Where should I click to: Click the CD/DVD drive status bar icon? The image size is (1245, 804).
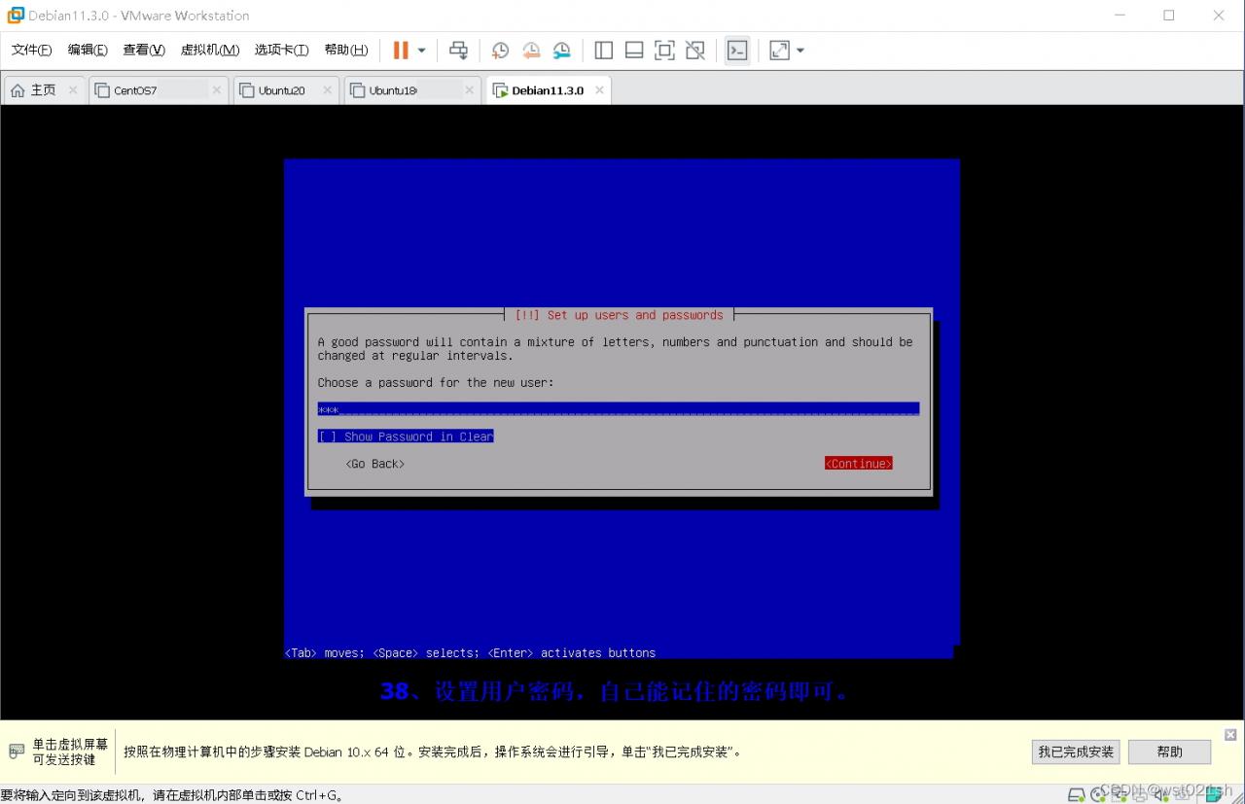(1099, 794)
